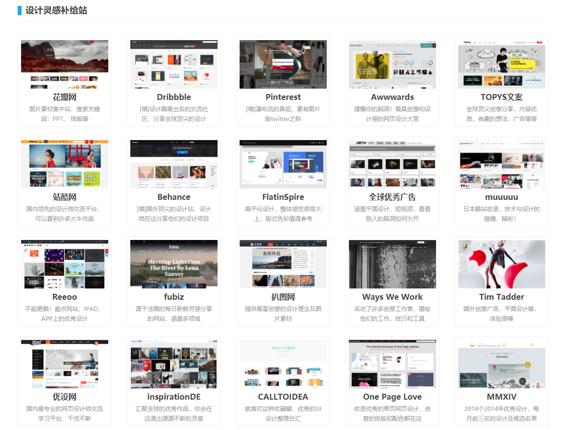This screenshot has width=561, height=430.
Task: Click the inspirationDE title link
Action: [174, 397]
